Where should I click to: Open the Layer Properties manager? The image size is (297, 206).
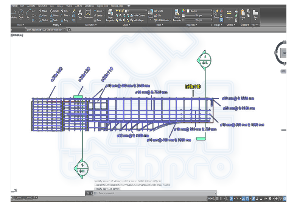110,15
